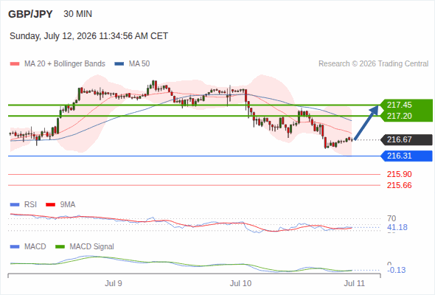Click the MACD Signal green legend swatch
This screenshot has height=295, width=435.
(60, 247)
